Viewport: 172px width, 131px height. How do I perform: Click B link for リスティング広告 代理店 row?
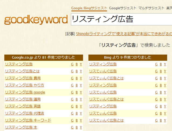tap(77, 113)
